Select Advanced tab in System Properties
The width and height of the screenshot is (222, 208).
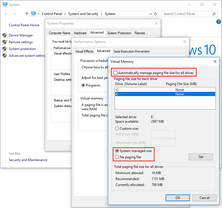[x=97, y=32]
